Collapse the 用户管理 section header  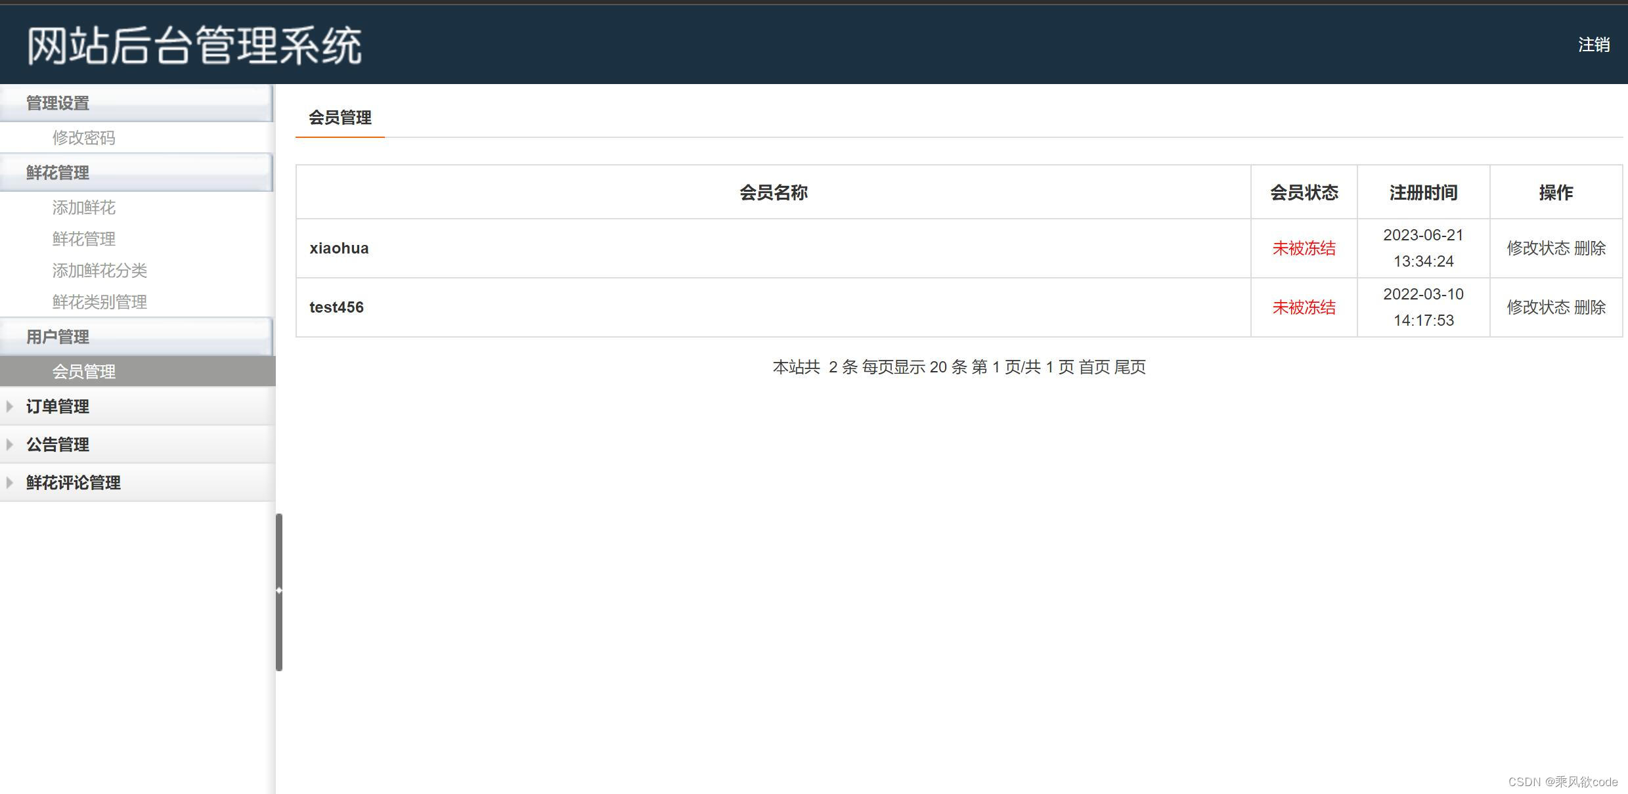pos(58,337)
